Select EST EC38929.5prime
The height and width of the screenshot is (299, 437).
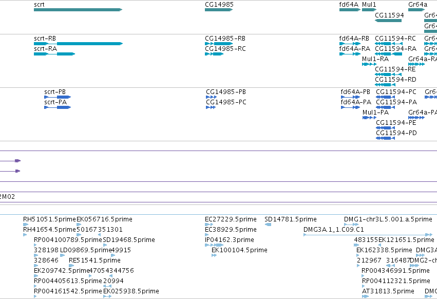[206, 235]
